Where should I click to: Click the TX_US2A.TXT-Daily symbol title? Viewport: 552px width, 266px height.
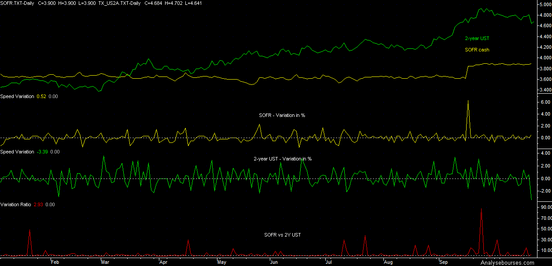click(119, 3)
